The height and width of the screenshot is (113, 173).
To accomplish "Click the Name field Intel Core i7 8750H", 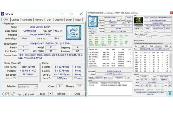I will coord(40,27).
